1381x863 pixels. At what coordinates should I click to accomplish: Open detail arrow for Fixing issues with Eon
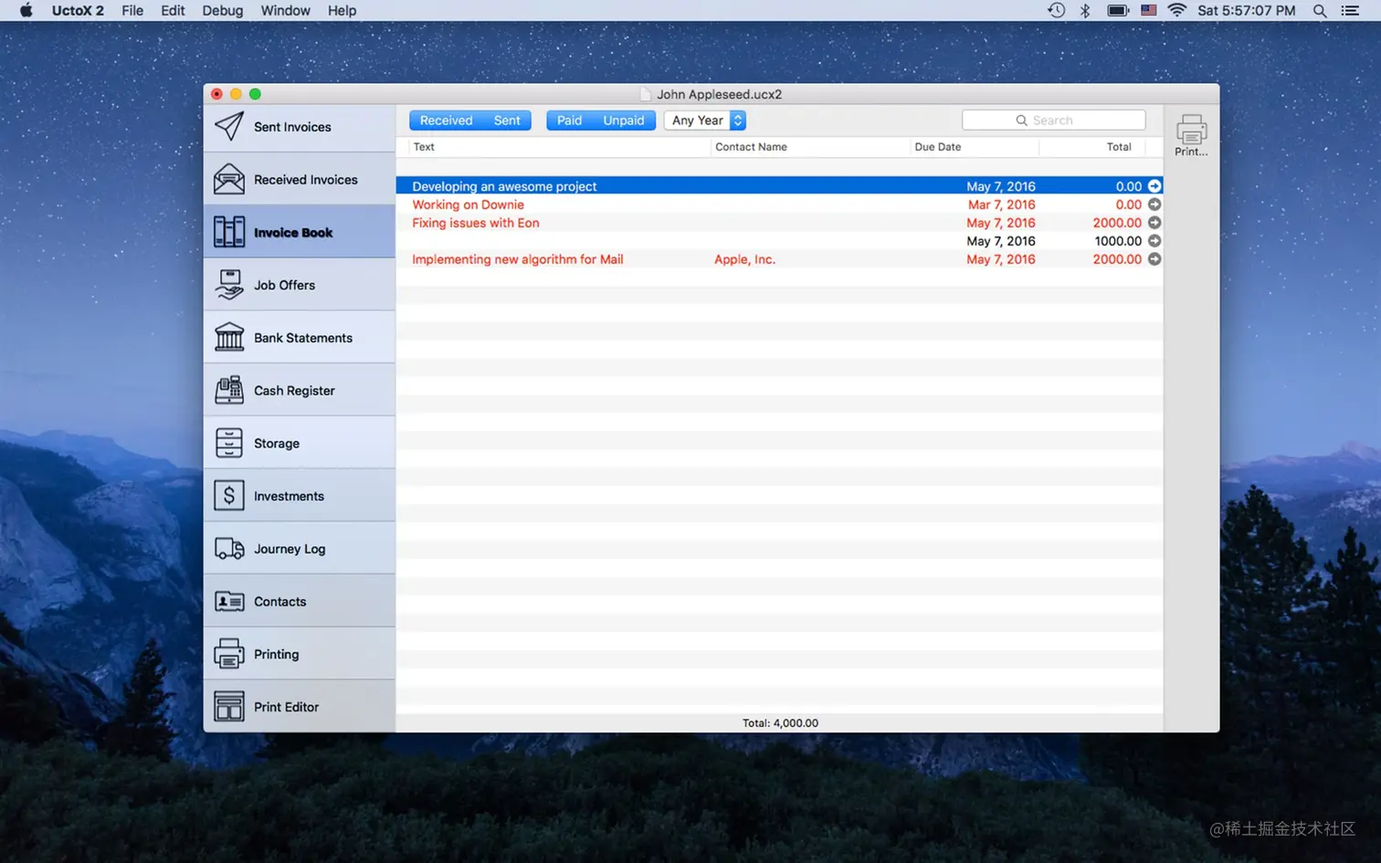1154,223
